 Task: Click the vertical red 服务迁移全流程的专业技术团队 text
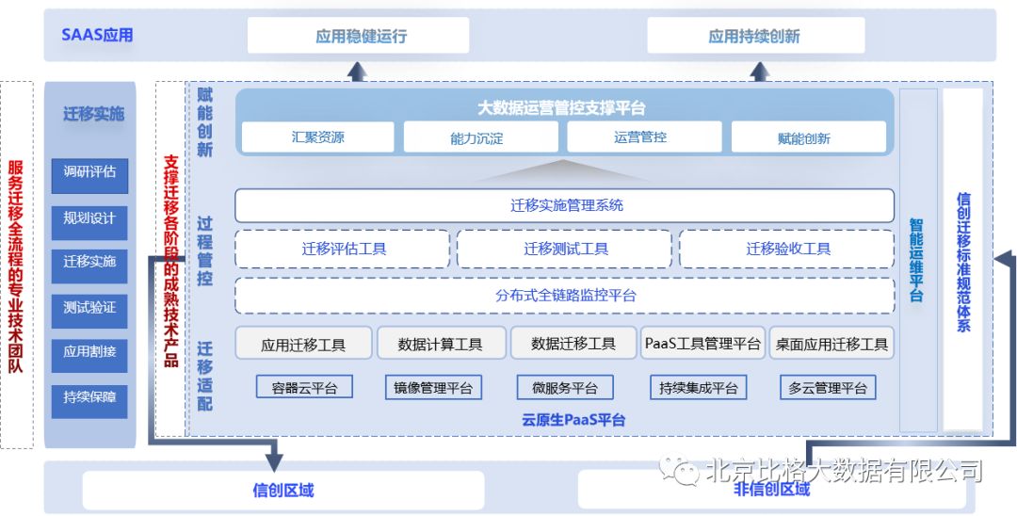[16, 266]
